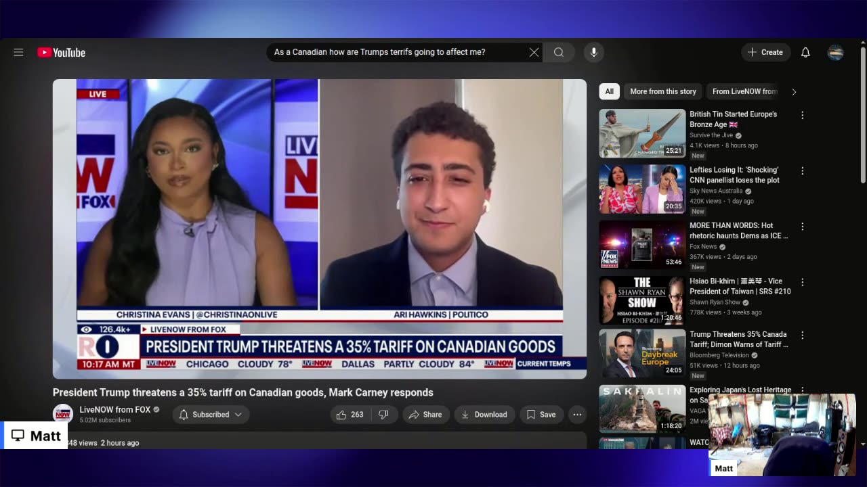Open more actions ellipsis under the video
The width and height of the screenshot is (867, 487).
coord(577,415)
